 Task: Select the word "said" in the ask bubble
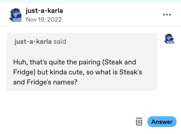tap(60, 41)
